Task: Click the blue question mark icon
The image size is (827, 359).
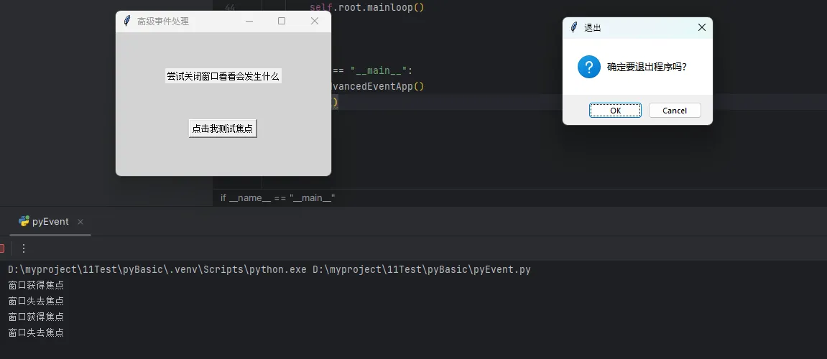Action: 588,67
